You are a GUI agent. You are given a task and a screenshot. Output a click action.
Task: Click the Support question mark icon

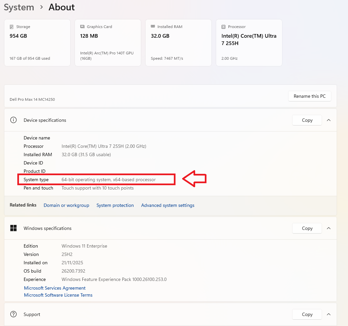[13, 314]
